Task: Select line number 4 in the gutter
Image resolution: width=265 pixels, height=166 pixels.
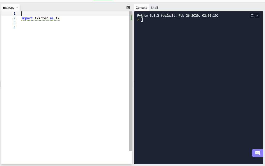Action: point(14,28)
